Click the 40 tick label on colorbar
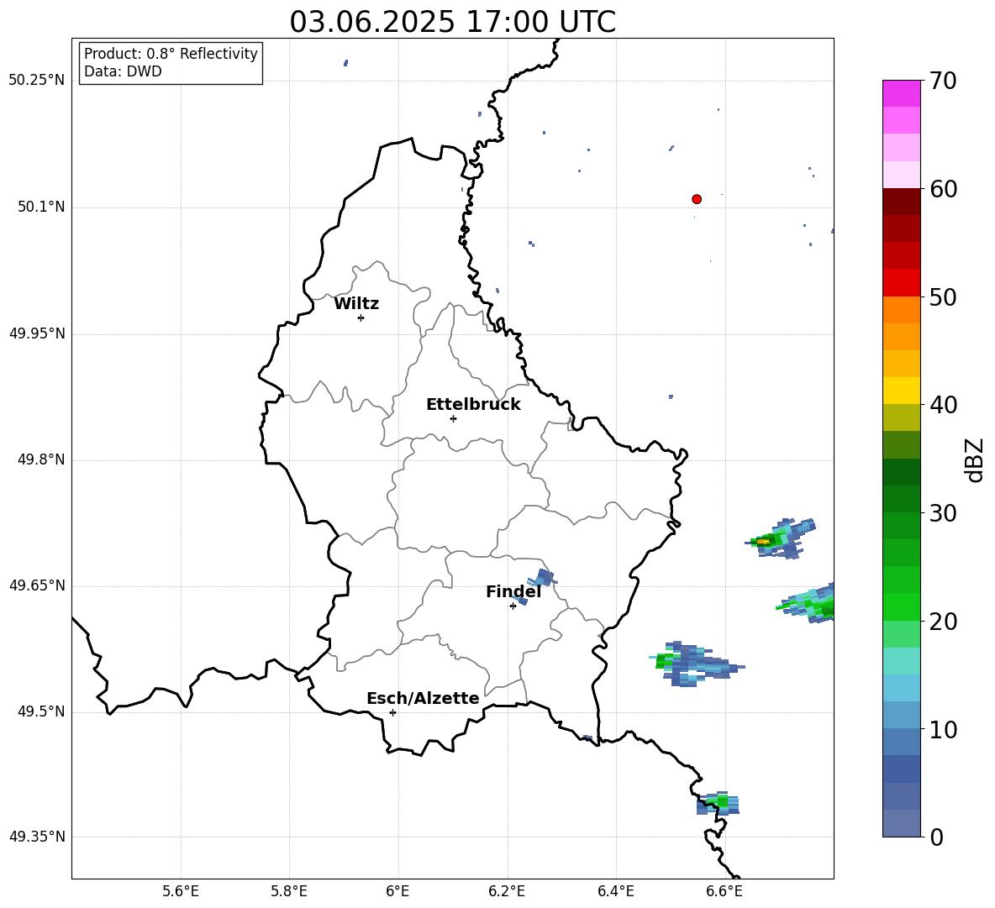Viewport: 995px width, 908px height. 942,405
